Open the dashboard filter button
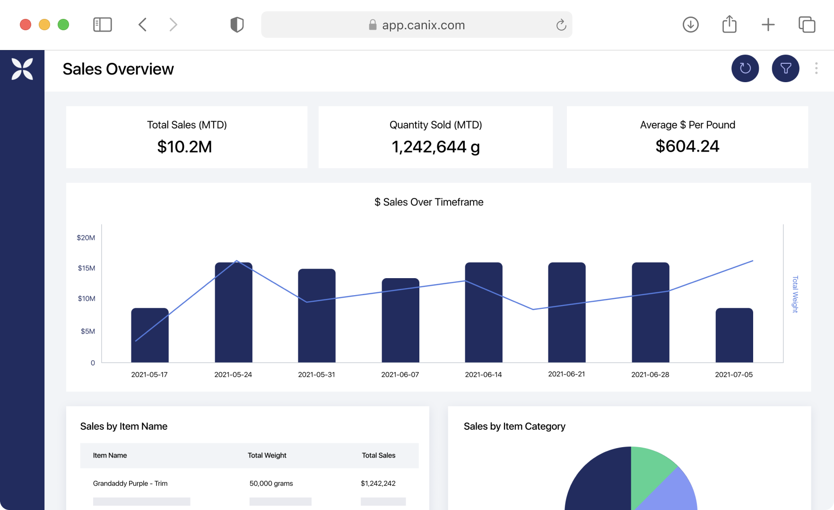The image size is (834, 510). coord(786,68)
